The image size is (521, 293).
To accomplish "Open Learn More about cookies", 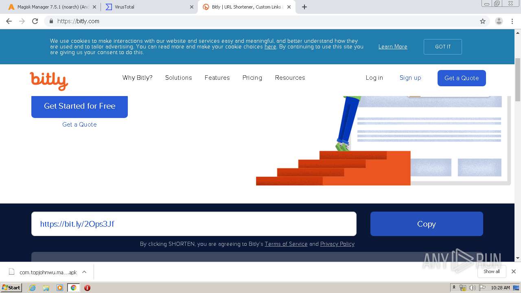I will (x=393, y=47).
